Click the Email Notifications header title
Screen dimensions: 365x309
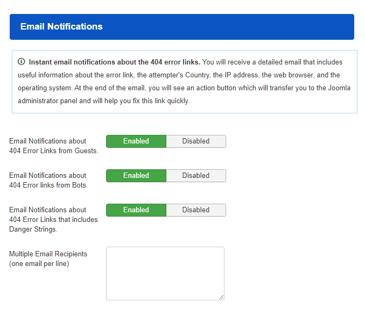point(61,26)
